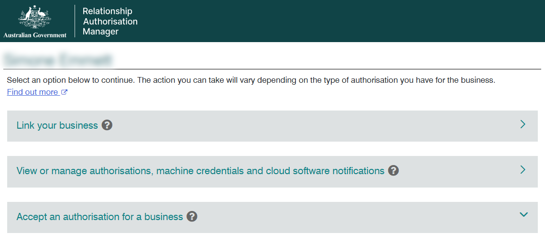Click the Relationship Authorisation Manager title
The height and width of the screenshot is (244, 545).
(x=110, y=22)
